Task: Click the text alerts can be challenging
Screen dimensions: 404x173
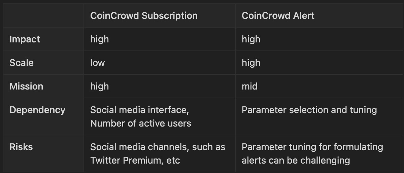Action: point(296,160)
